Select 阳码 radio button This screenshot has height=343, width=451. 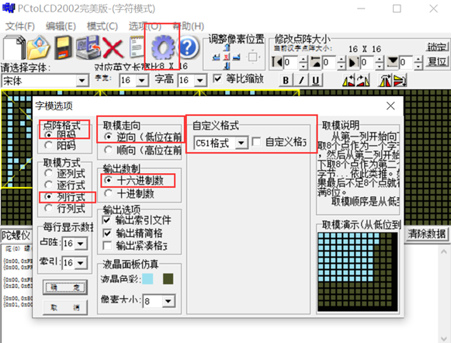point(48,145)
